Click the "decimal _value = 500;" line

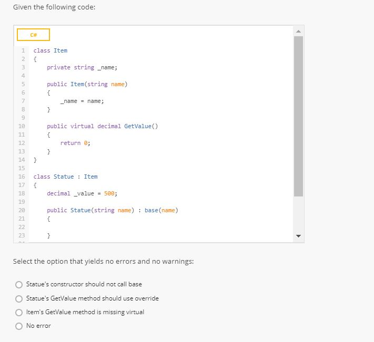tap(82, 193)
